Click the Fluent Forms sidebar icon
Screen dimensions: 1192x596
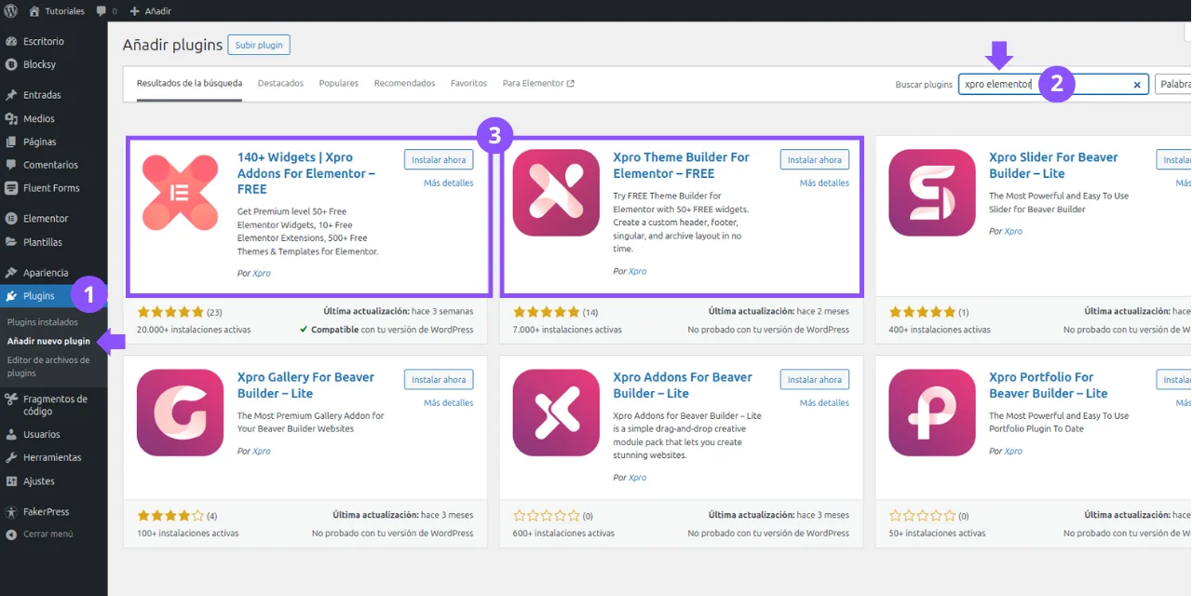tap(11, 188)
